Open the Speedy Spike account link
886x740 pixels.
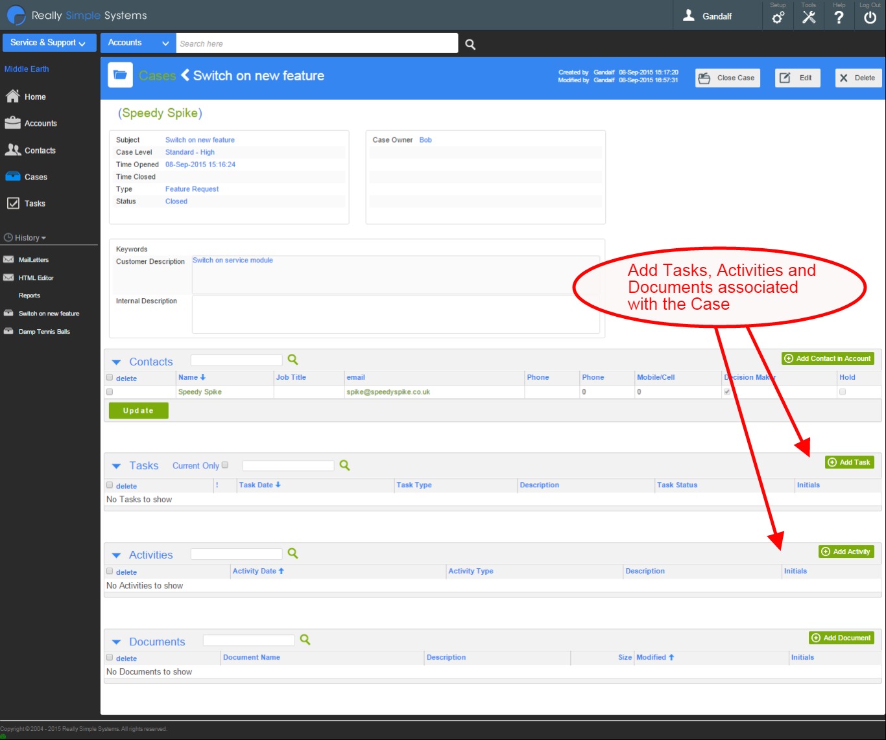pos(160,113)
